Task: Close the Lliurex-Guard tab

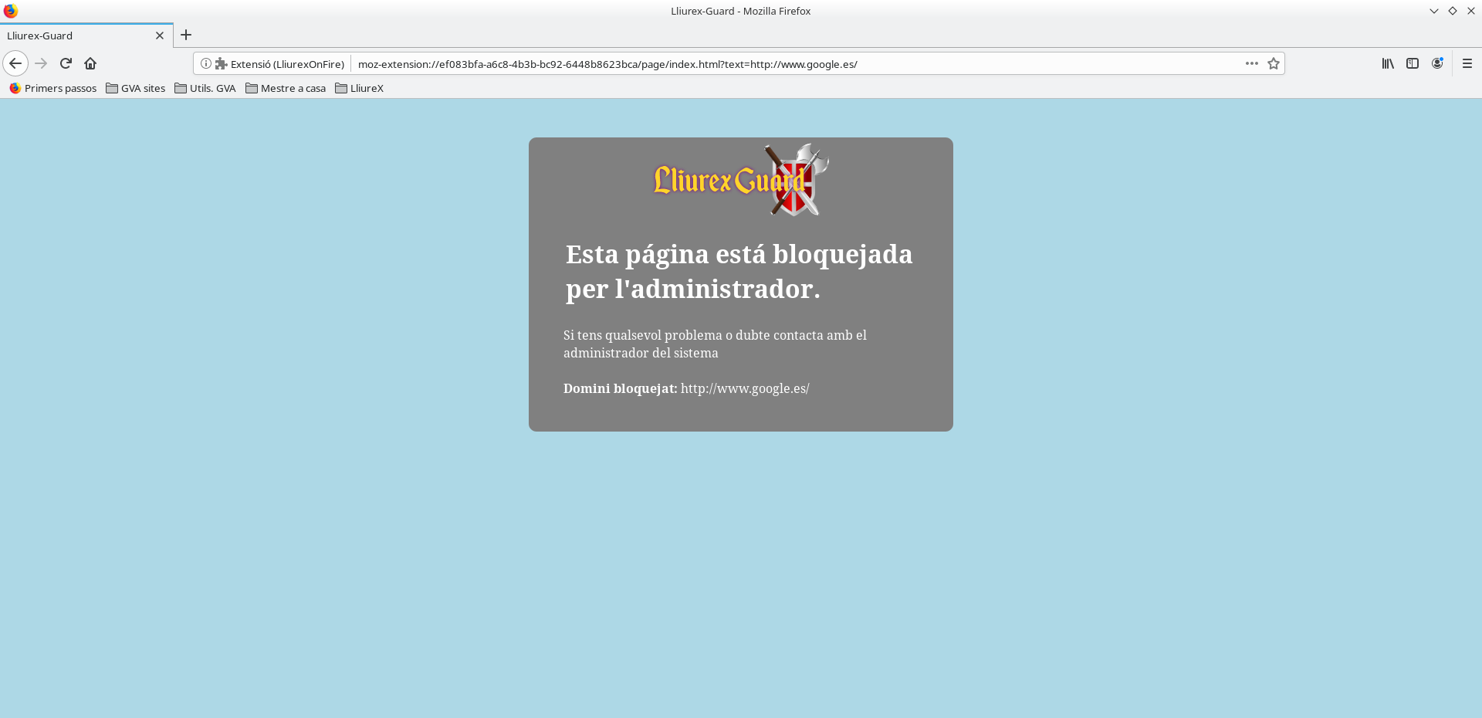Action: 160,36
